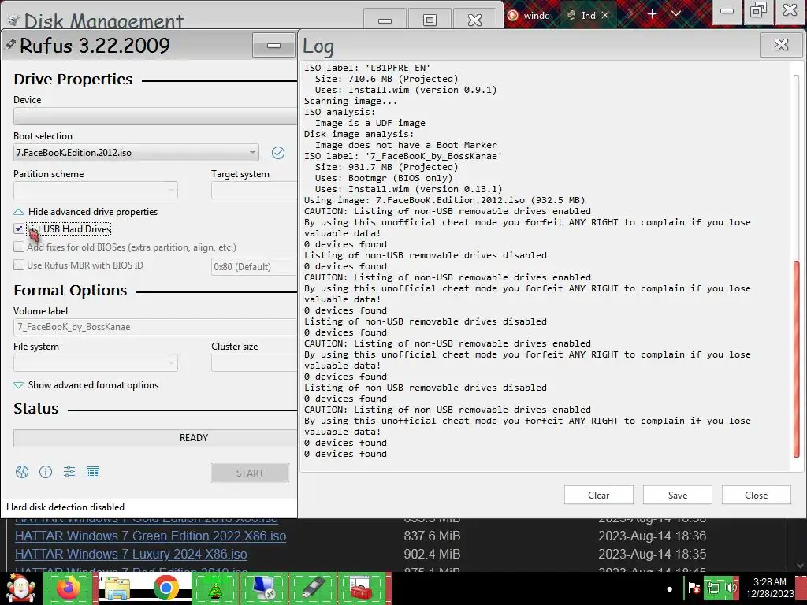Save the Rufus log
807x605 pixels.
coord(677,495)
